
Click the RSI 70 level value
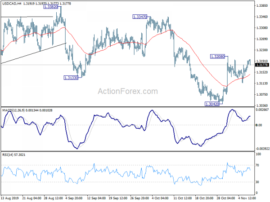257,165
